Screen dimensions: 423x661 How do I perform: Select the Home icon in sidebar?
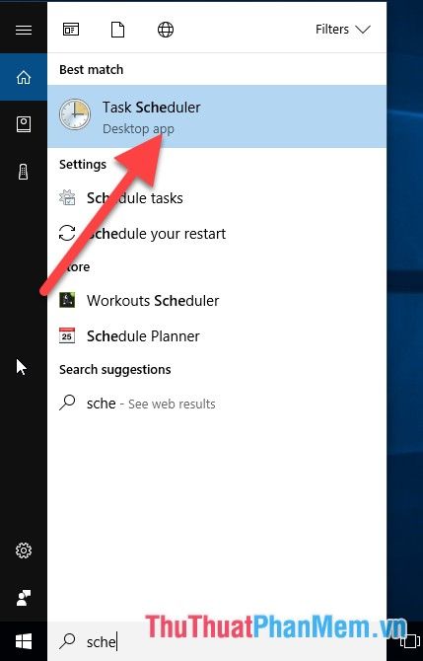point(24,77)
